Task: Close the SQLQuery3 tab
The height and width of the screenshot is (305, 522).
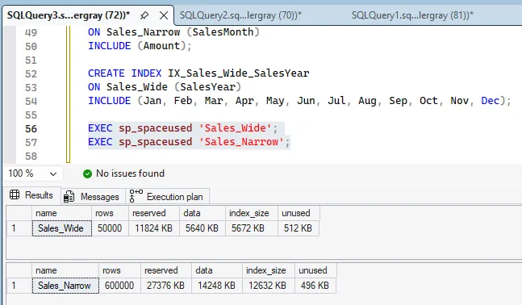Action: click(164, 15)
